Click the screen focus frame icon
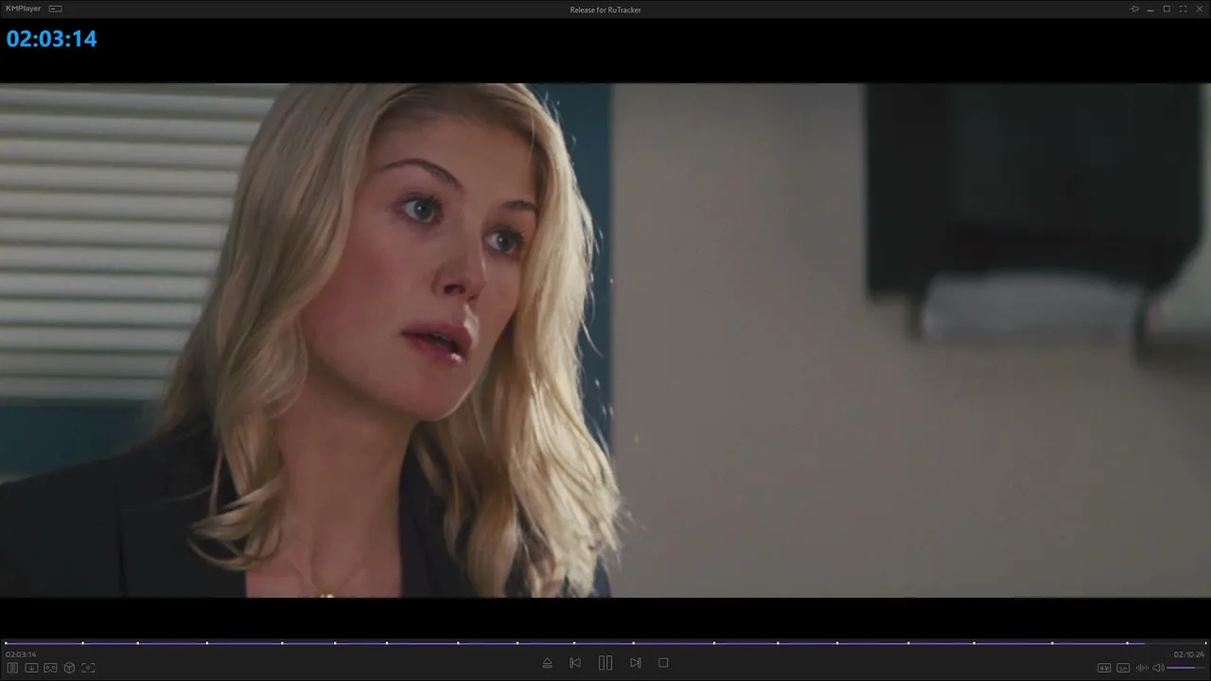Screen dimensions: 1211x681 pyautogui.click(x=88, y=668)
